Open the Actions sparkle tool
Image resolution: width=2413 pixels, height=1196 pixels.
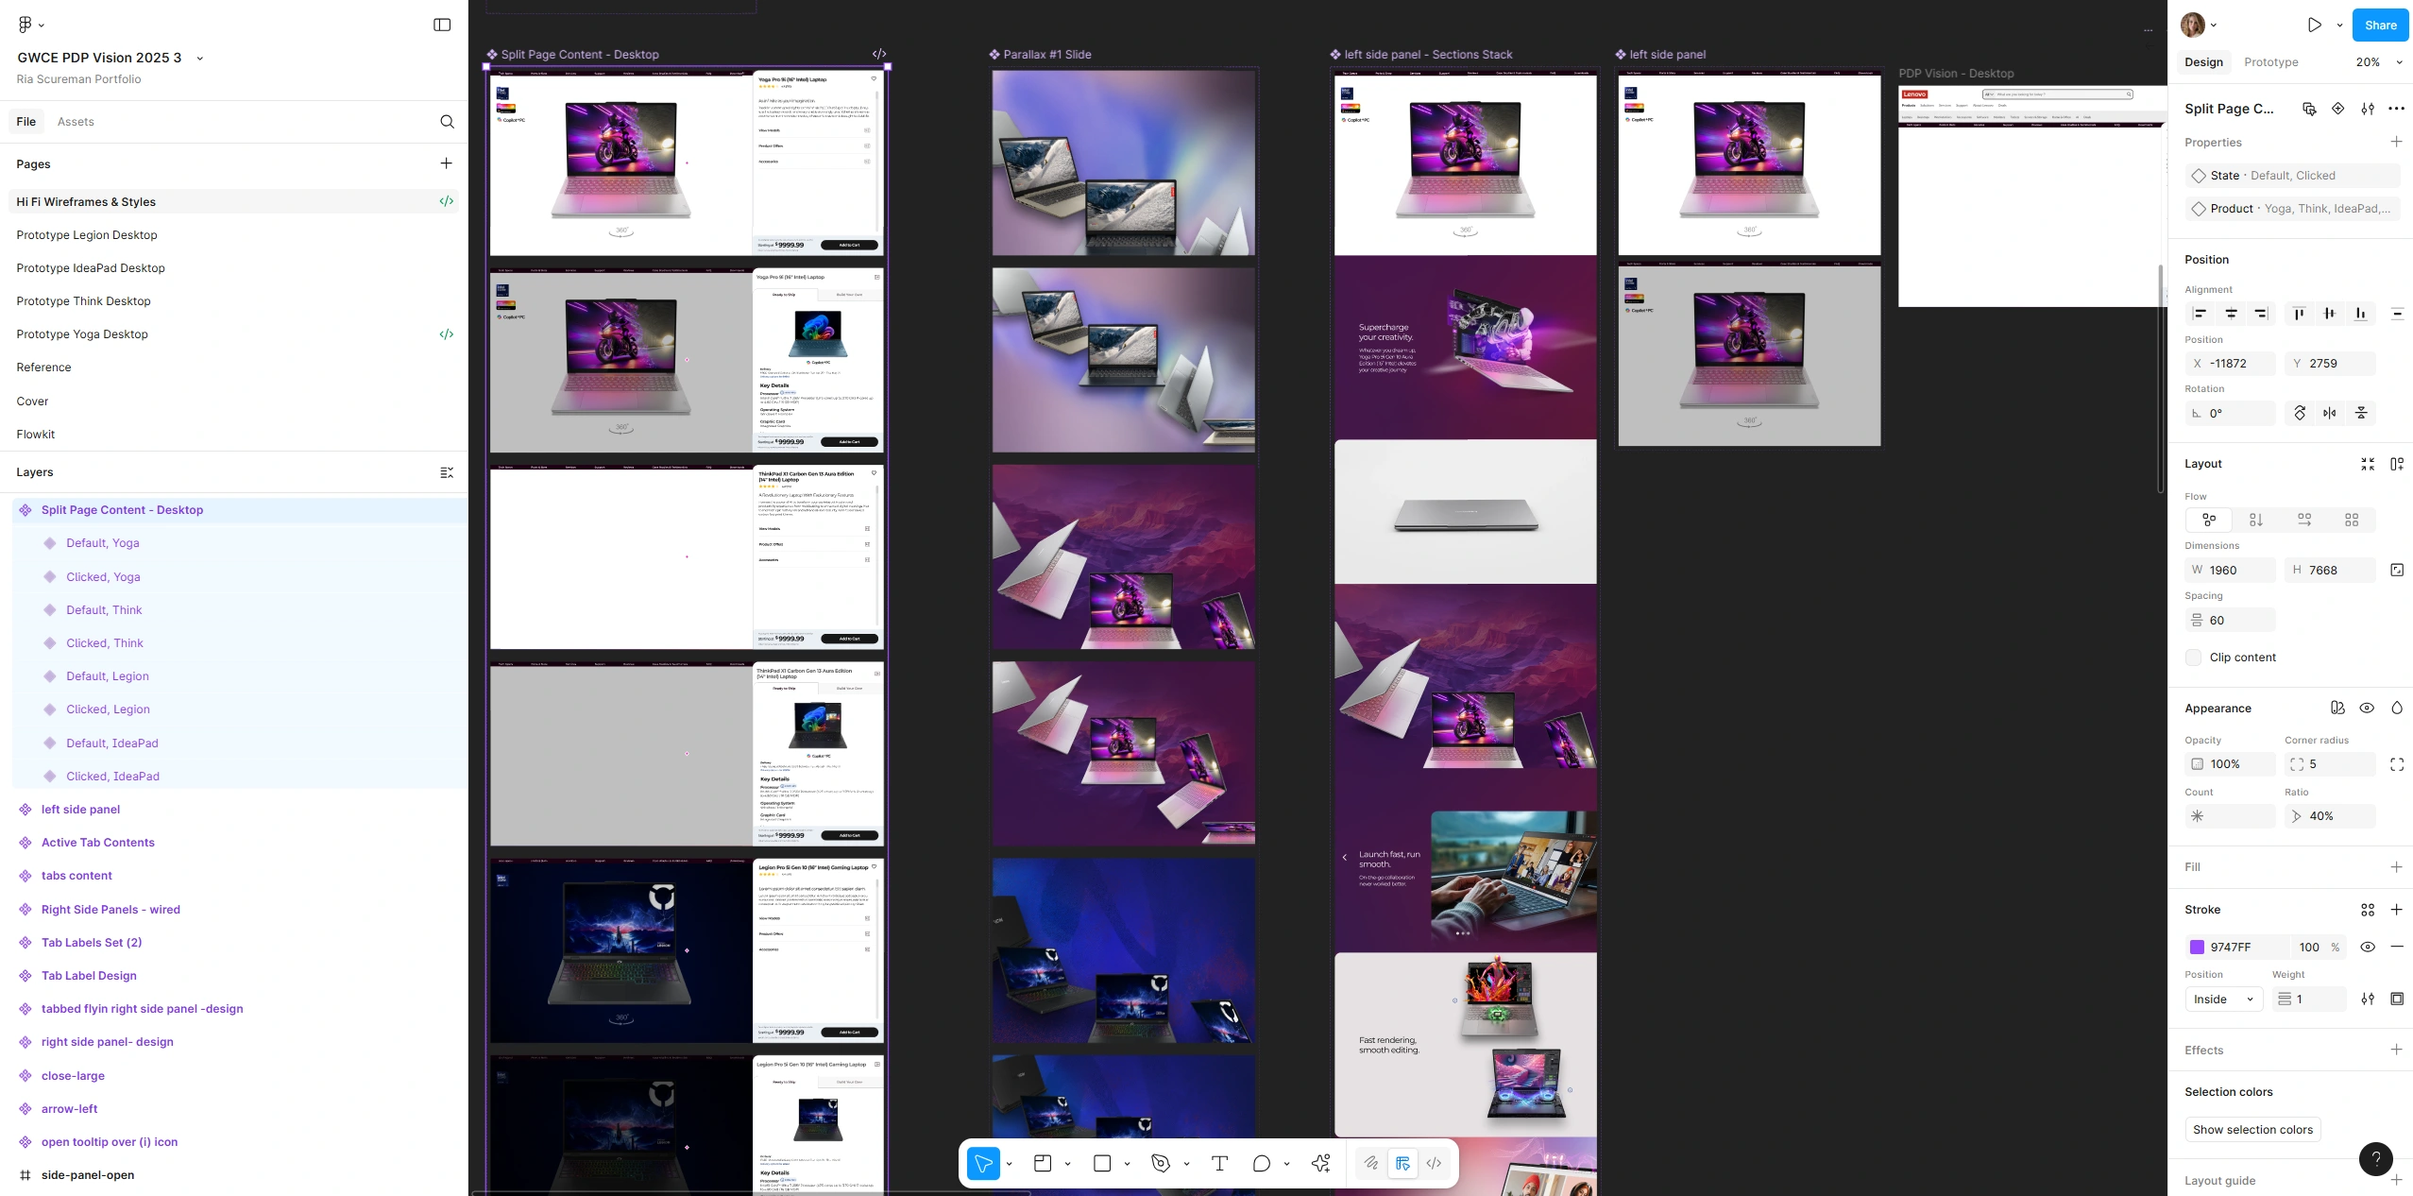point(1320,1163)
